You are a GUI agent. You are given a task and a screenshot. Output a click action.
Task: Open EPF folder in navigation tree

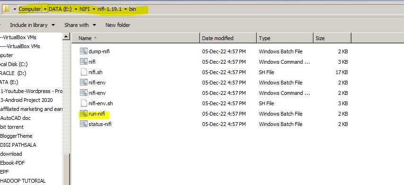pos(4,172)
